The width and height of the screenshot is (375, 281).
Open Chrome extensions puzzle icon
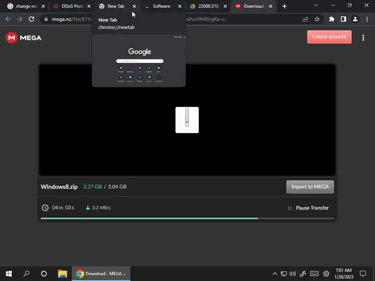tap(332, 19)
